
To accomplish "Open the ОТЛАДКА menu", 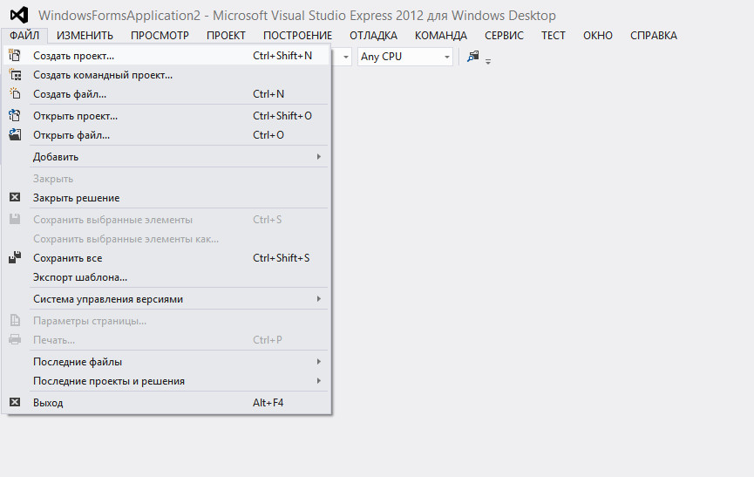I will [x=373, y=35].
